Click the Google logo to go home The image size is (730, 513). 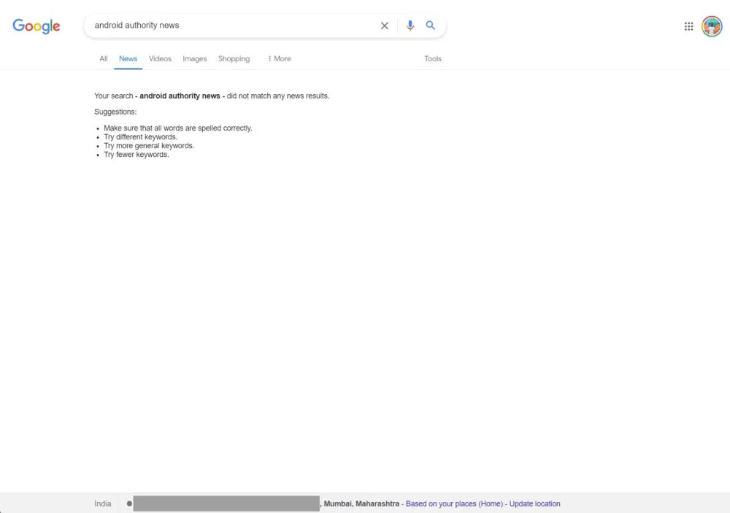tap(36, 26)
